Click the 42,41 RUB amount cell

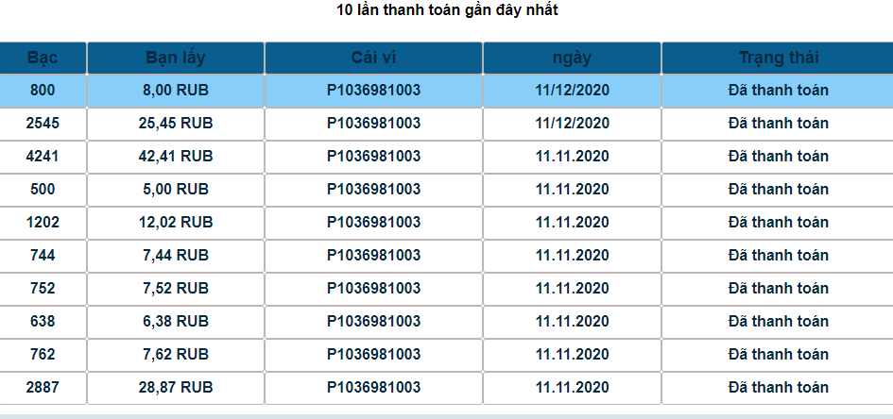176,157
